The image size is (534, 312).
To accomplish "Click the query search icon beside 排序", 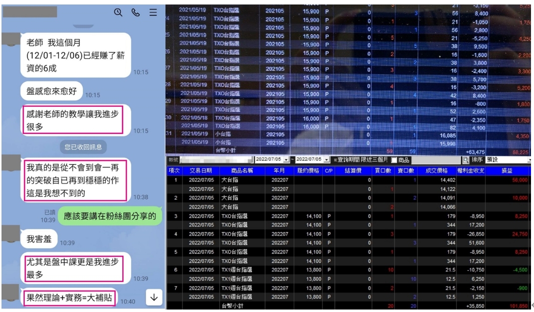I will [465, 160].
